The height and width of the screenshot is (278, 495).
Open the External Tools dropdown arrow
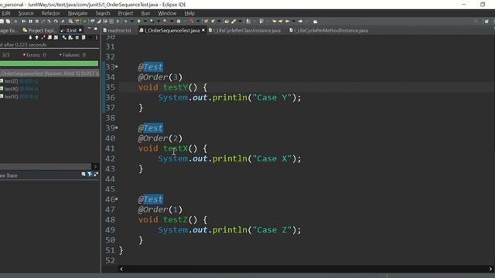tap(172, 21)
